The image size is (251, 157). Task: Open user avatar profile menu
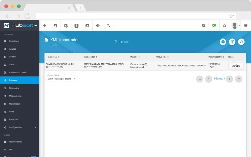pos(235,26)
